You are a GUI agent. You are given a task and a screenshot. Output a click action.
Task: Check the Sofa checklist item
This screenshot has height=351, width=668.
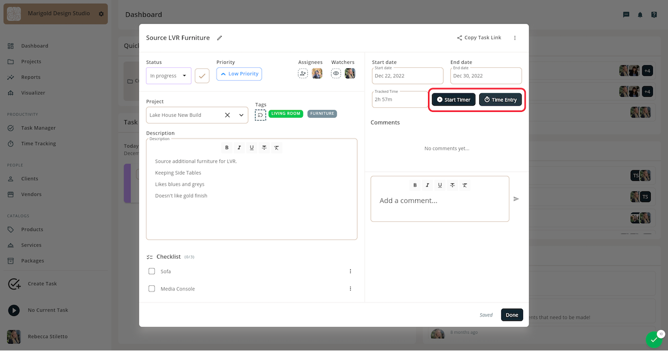point(151,271)
